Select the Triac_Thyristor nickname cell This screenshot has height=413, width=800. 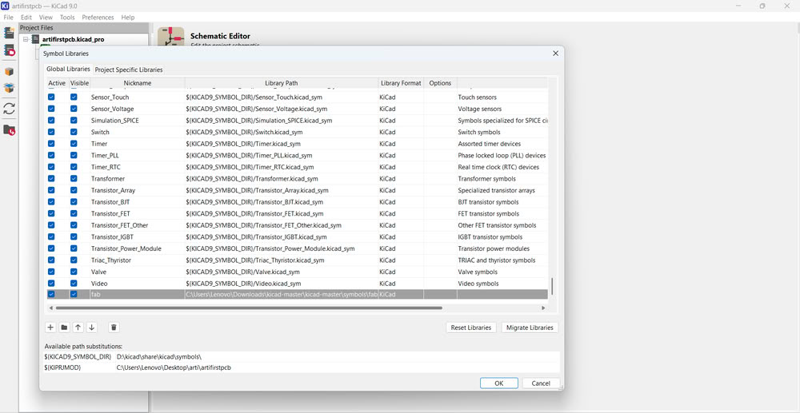point(138,260)
